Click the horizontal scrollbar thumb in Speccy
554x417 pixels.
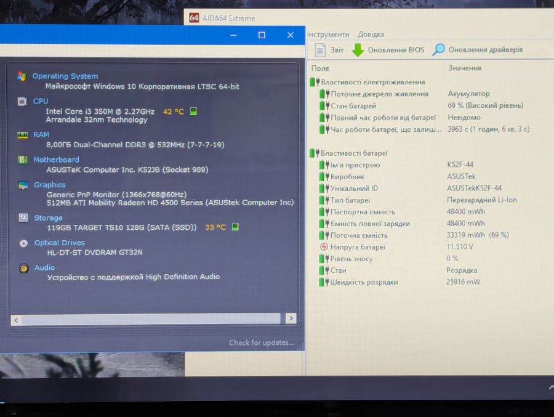[151, 319]
